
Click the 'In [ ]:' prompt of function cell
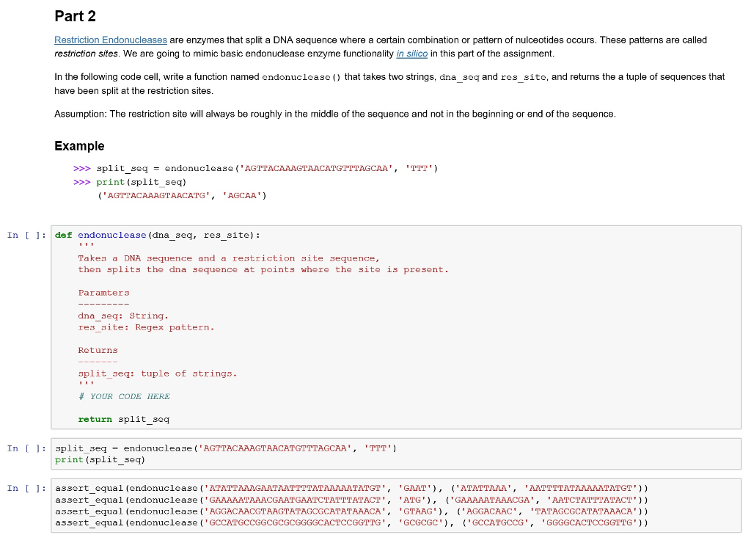pyautogui.click(x=26, y=236)
